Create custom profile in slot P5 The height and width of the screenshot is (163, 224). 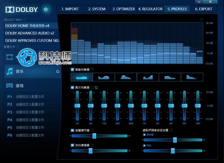click(x=33, y=128)
